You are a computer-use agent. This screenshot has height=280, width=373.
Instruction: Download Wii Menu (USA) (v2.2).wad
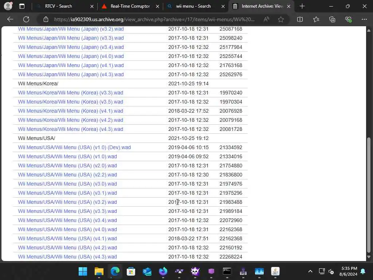click(x=67, y=175)
